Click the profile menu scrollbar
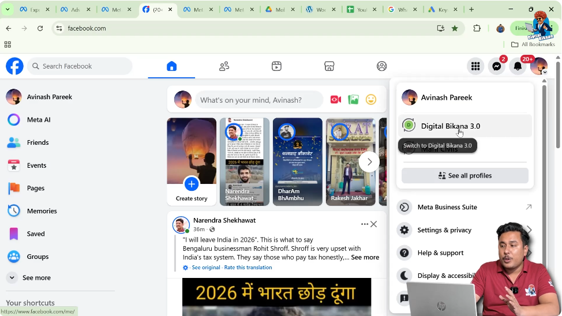This screenshot has height=316, width=562. pos(544,179)
